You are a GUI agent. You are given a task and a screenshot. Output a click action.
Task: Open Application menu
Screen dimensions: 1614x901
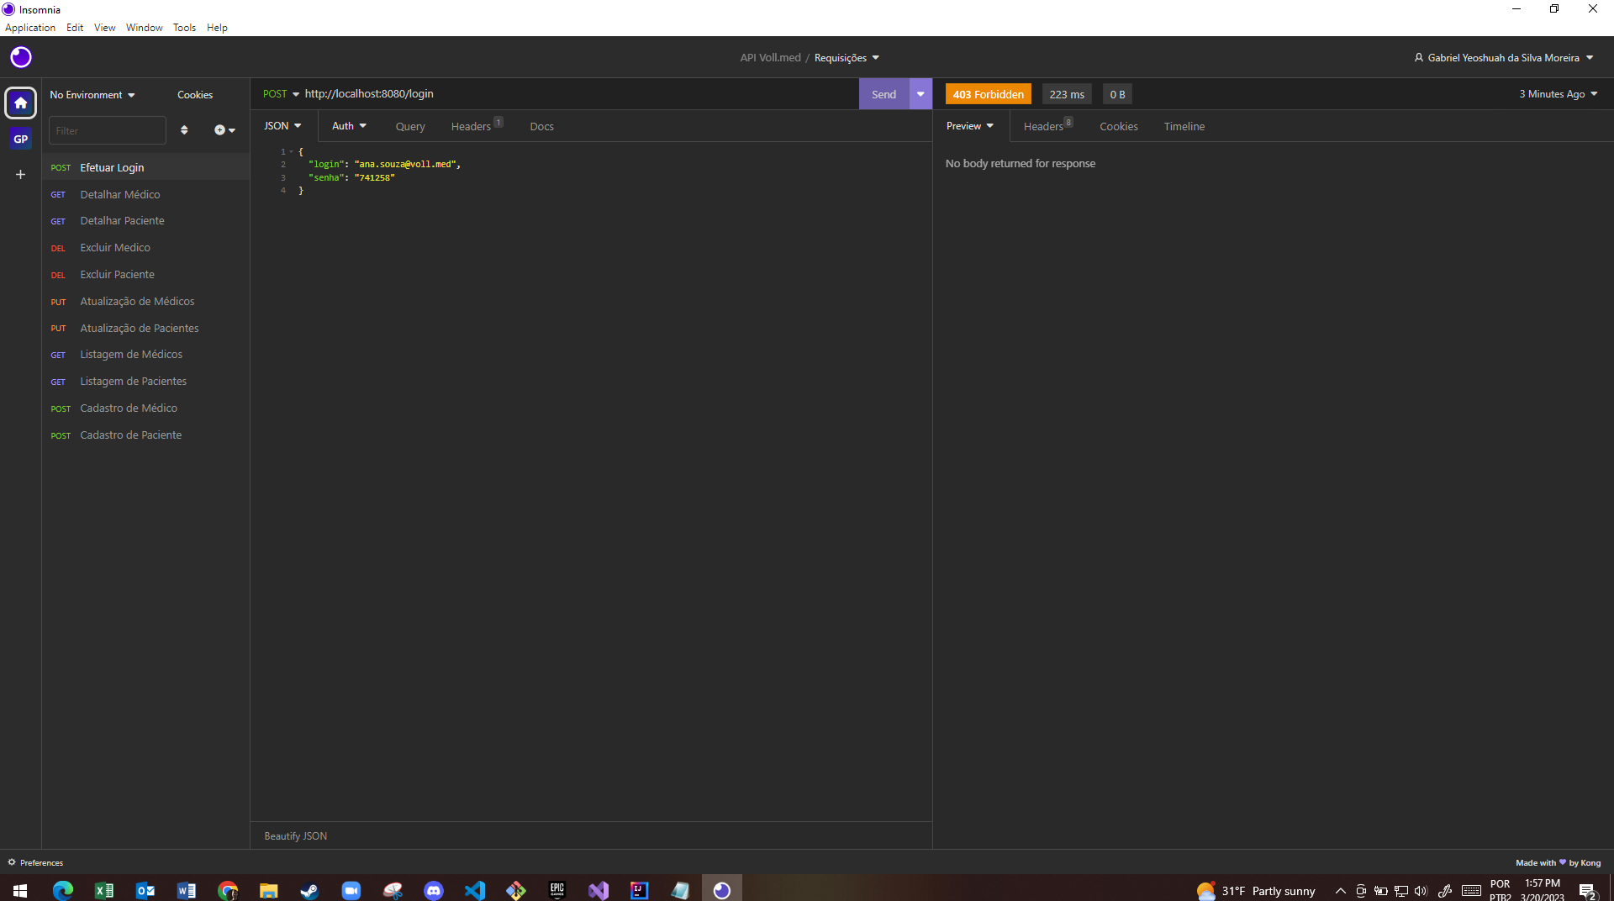point(30,28)
